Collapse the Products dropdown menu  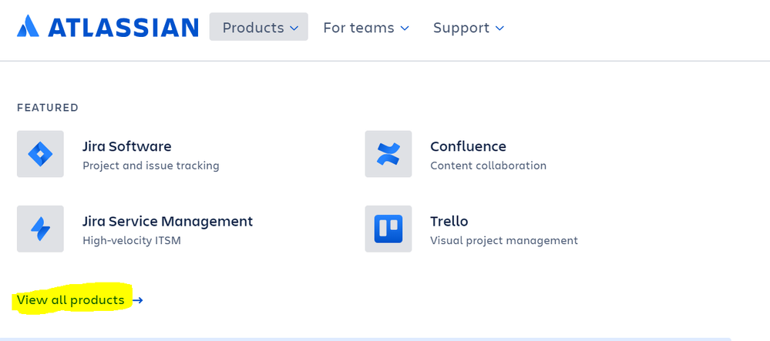[258, 28]
